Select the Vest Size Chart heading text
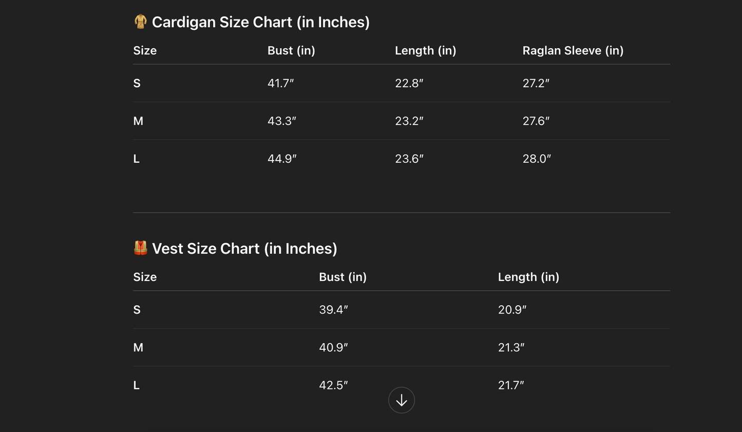The width and height of the screenshot is (742, 432). pyautogui.click(x=244, y=248)
